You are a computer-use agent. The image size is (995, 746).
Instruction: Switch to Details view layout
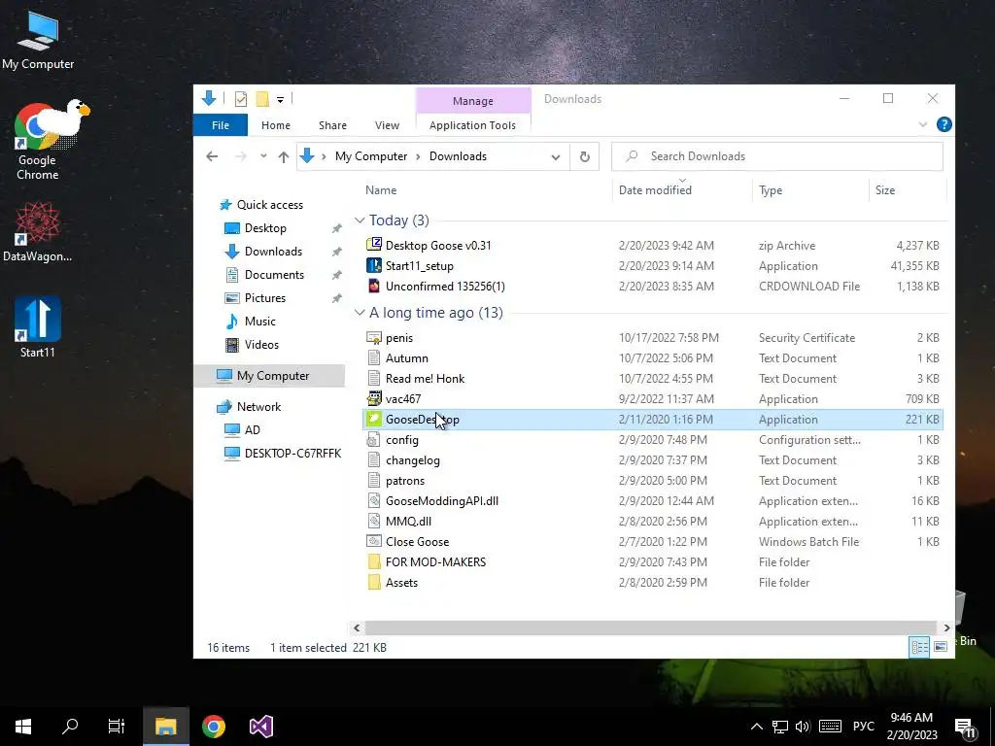pyautogui.click(x=919, y=647)
